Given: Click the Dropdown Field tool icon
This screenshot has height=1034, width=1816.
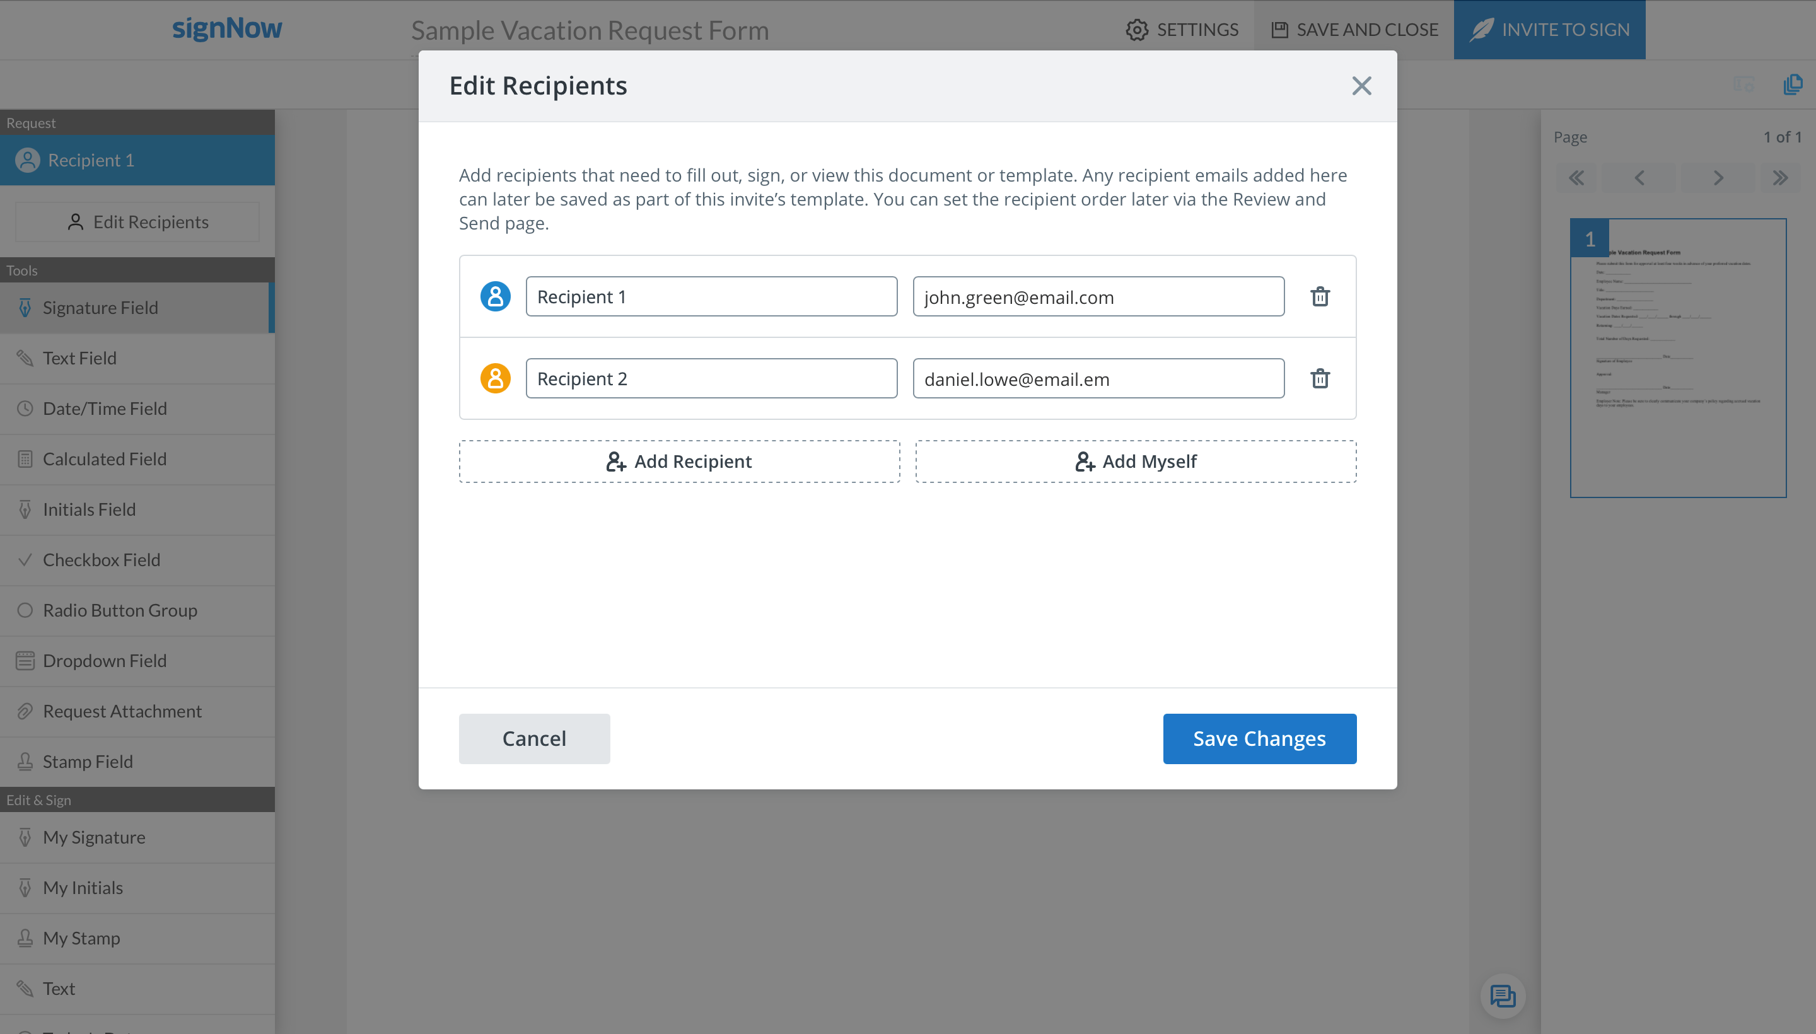Looking at the screenshot, I should pos(25,660).
